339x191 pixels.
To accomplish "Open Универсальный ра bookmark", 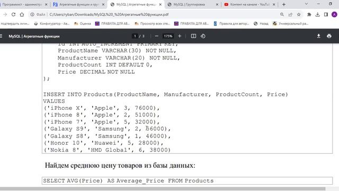I will point(291,23).
